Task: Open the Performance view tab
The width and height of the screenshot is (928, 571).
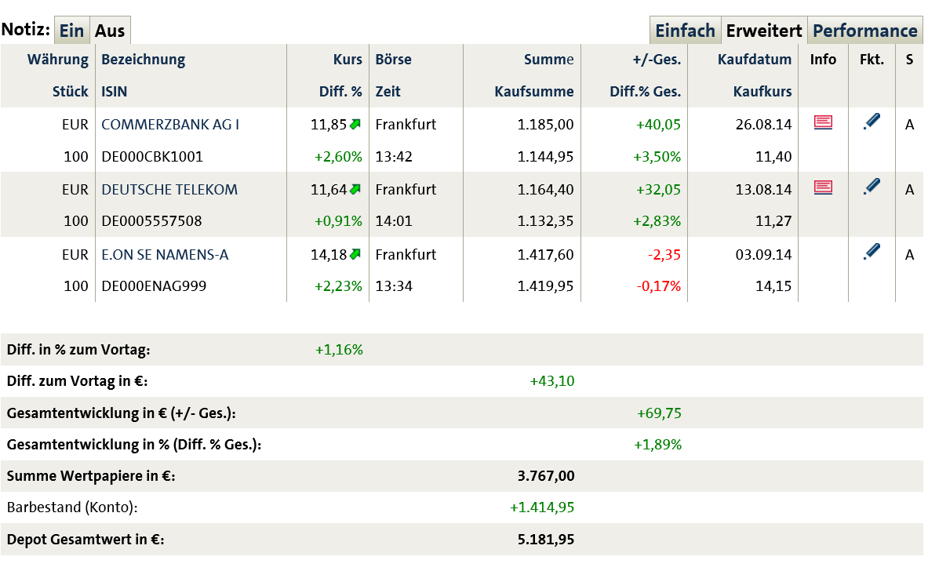Action: coord(864,31)
